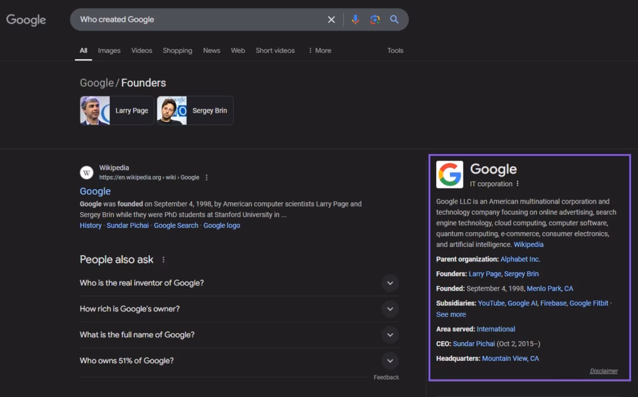This screenshot has height=397, width=638.
Task: Open the Larry Page founder card
Action: (117, 110)
